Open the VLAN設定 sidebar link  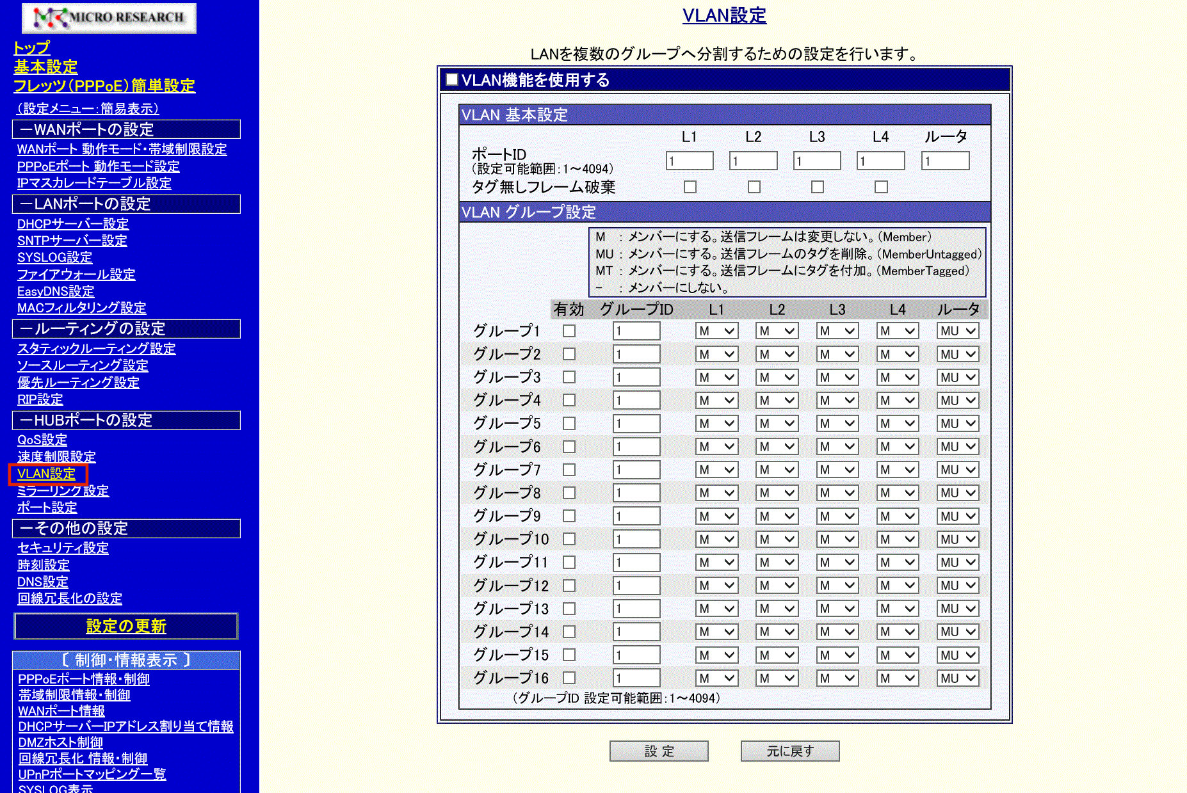(x=47, y=474)
